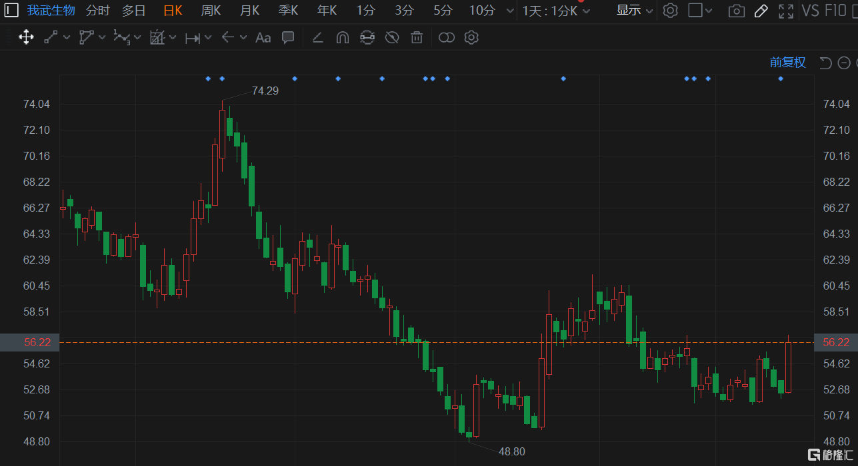Select the polygon shape drawing tool
Image resolution: width=858 pixels, height=466 pixels.
[x=86, y=37]
